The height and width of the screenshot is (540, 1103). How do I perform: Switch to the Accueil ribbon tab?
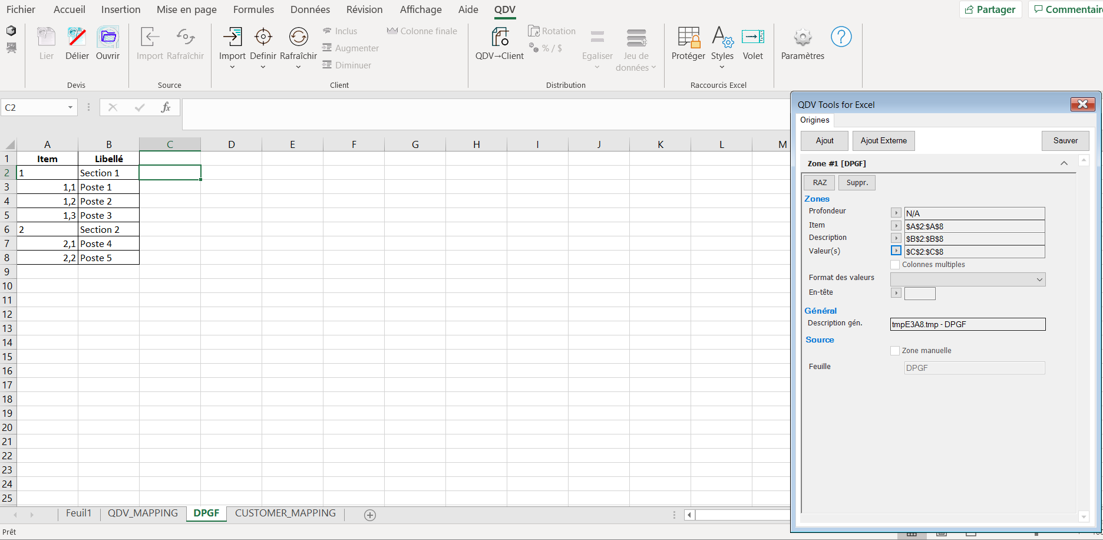pos(70,9)
